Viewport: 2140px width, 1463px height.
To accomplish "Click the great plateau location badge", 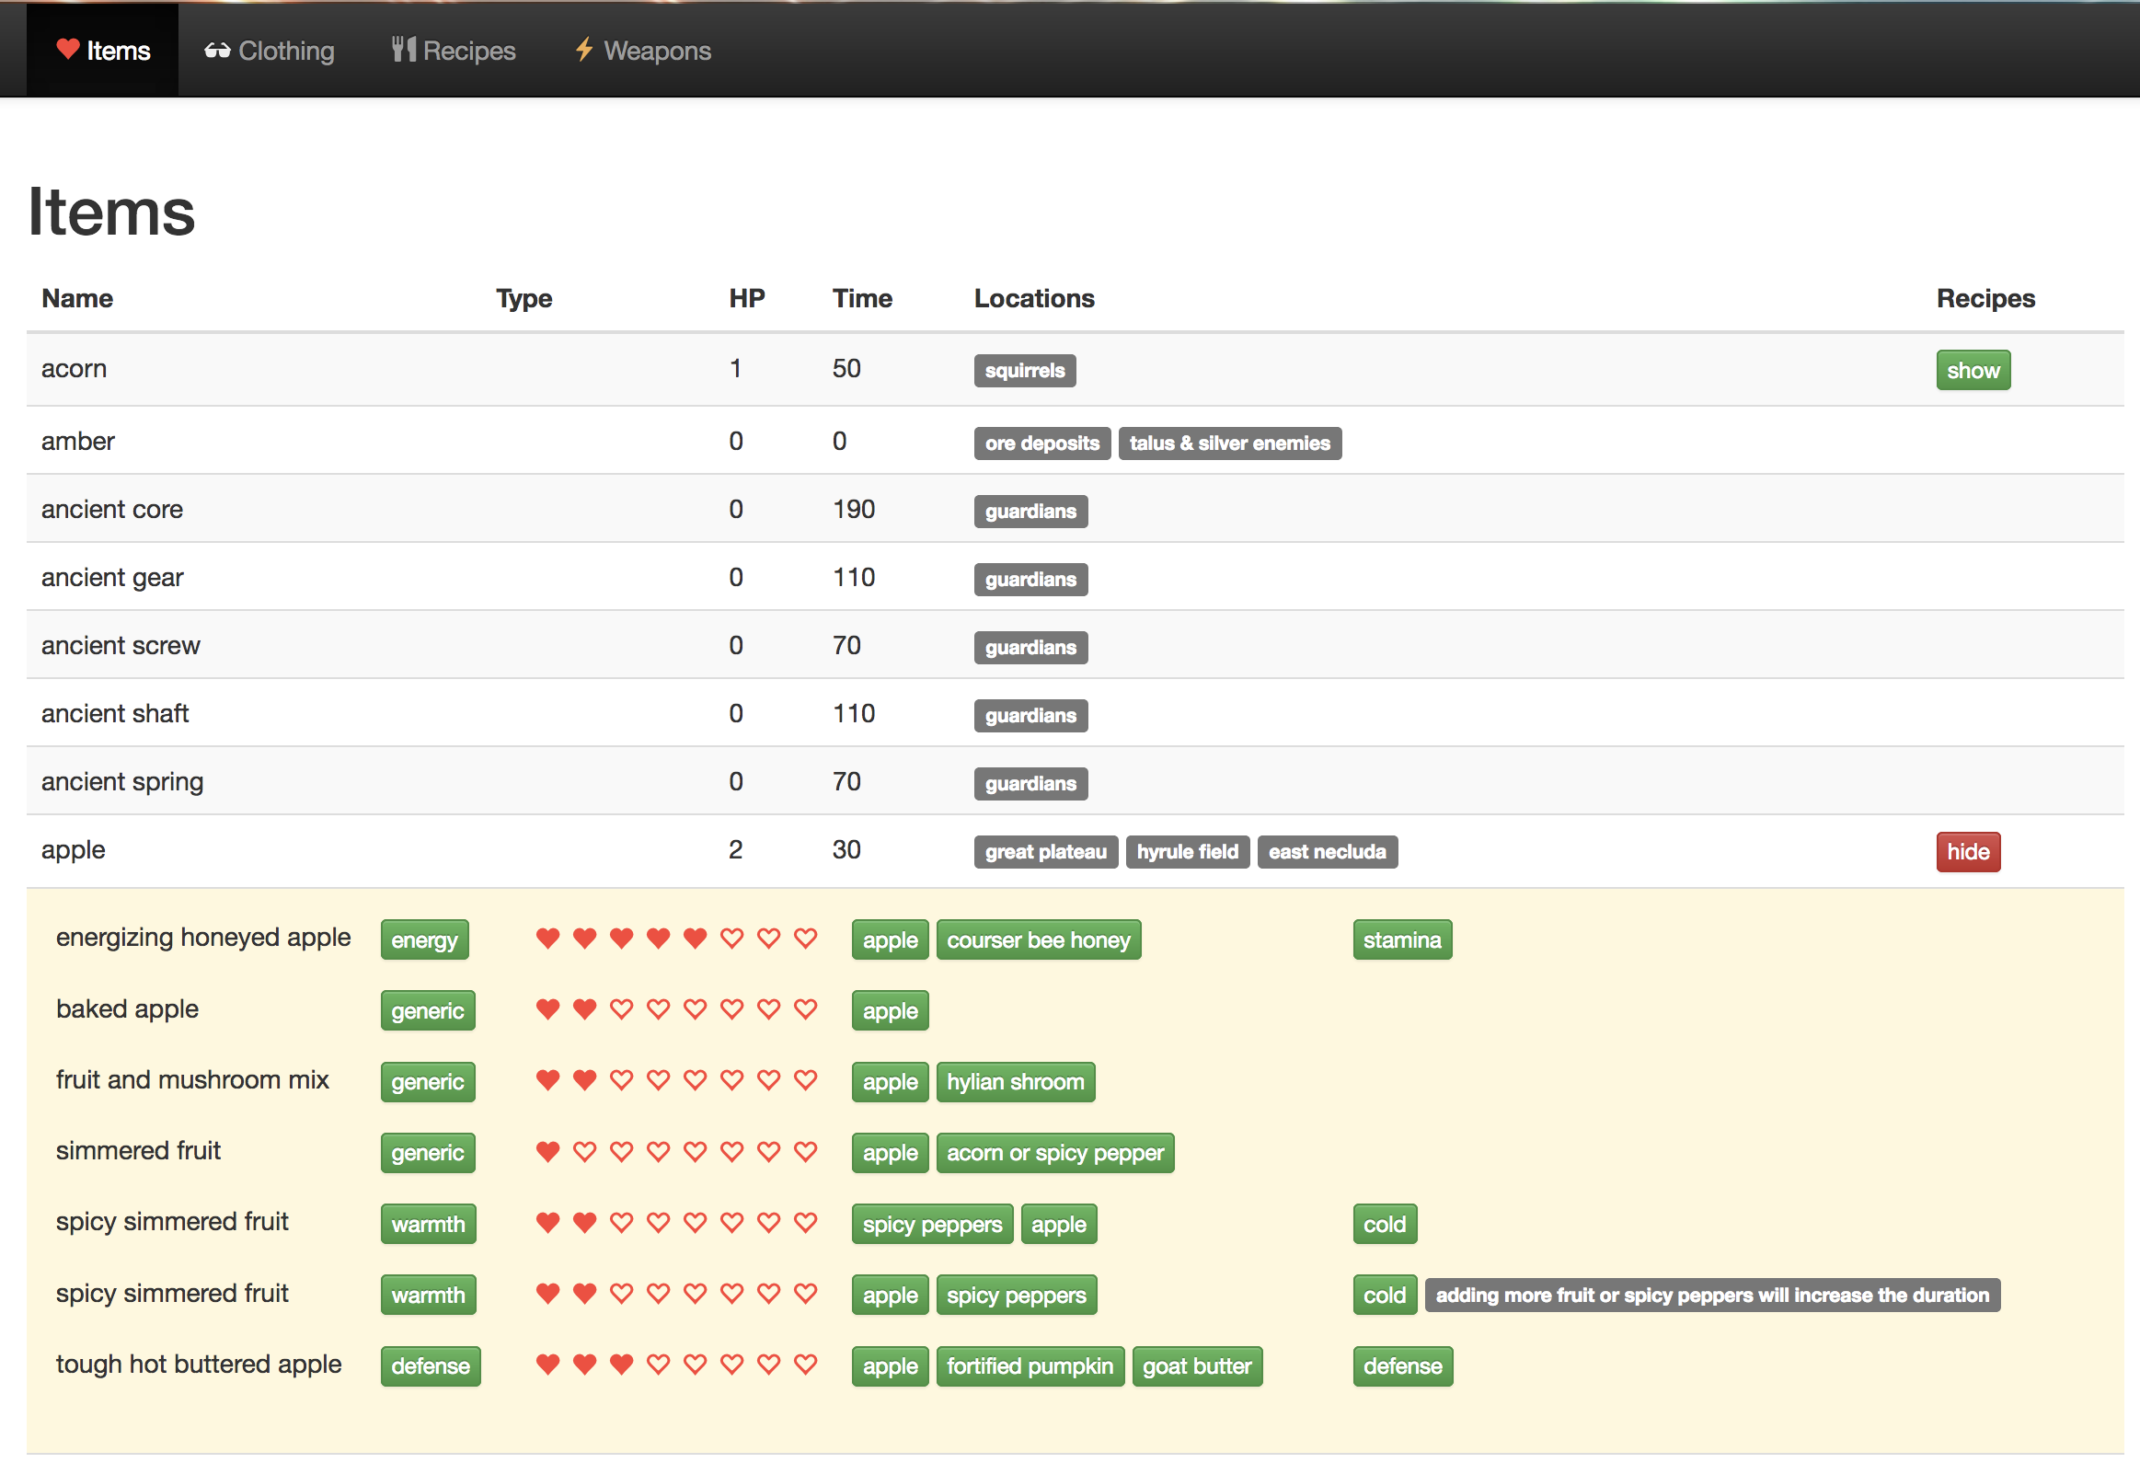I will click(x=1045, y=853).
